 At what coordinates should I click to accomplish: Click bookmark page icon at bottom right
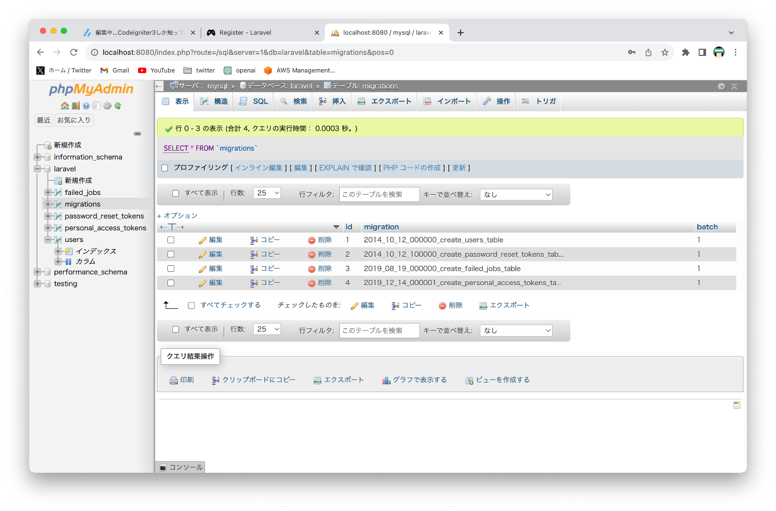[x=737, y=405]
